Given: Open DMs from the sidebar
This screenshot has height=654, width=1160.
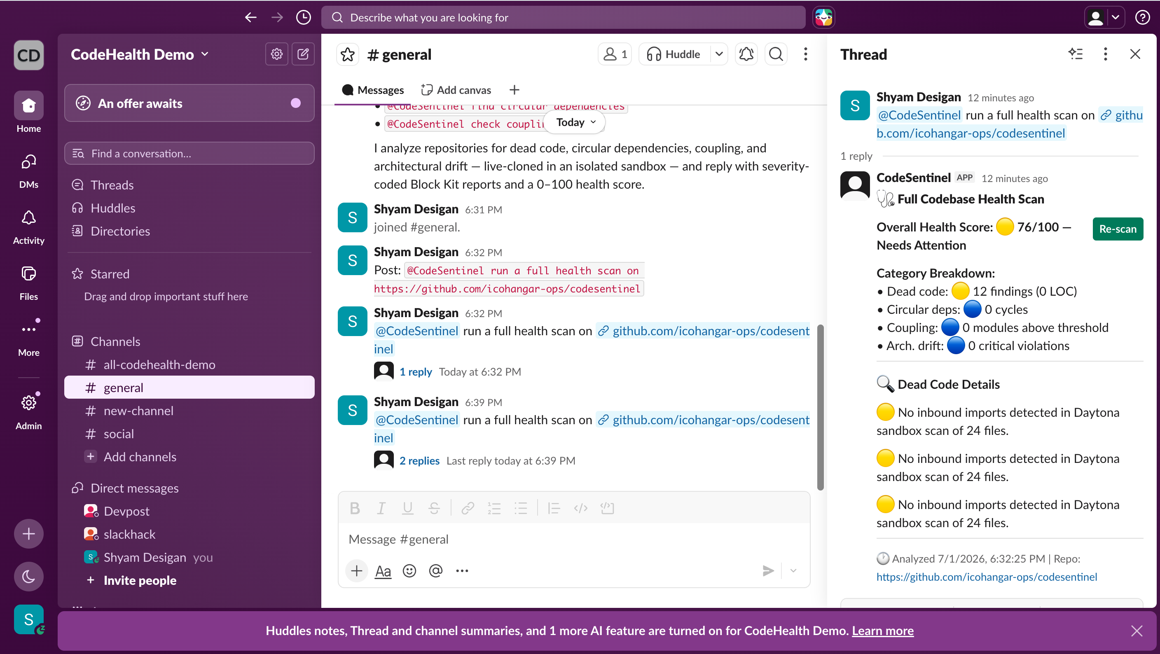Looking at the screenshot, I should pos(29,171).
